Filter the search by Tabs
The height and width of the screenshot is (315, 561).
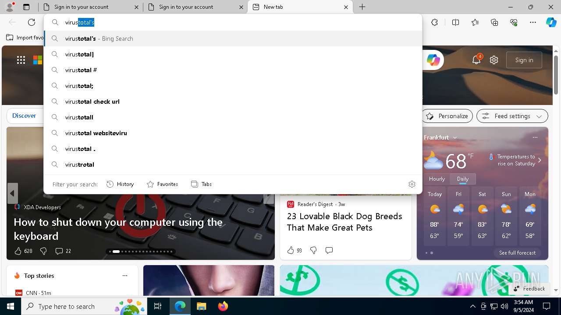pyautogui.click(x=201, y=184)
